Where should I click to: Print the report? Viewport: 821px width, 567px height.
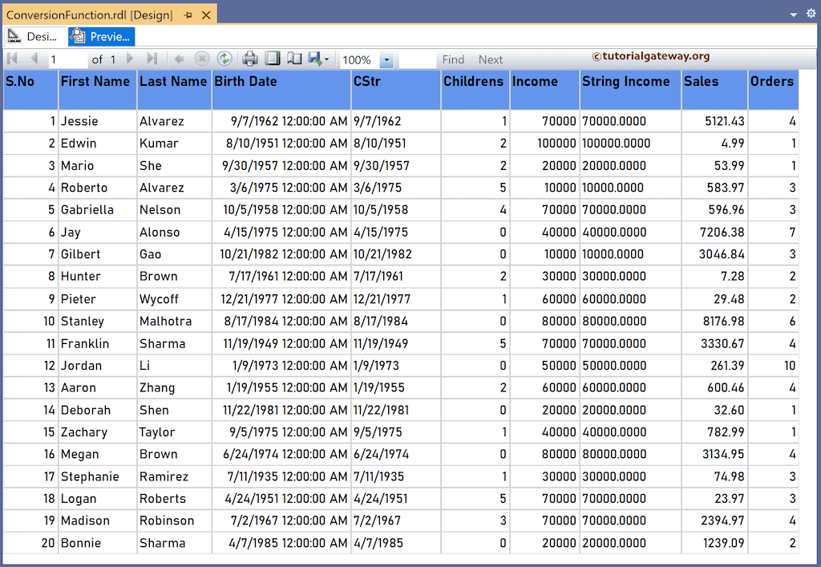point(249,59)
